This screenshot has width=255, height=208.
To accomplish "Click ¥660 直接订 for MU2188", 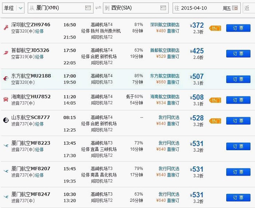I will pyautogui.click(x=168, y=82).
